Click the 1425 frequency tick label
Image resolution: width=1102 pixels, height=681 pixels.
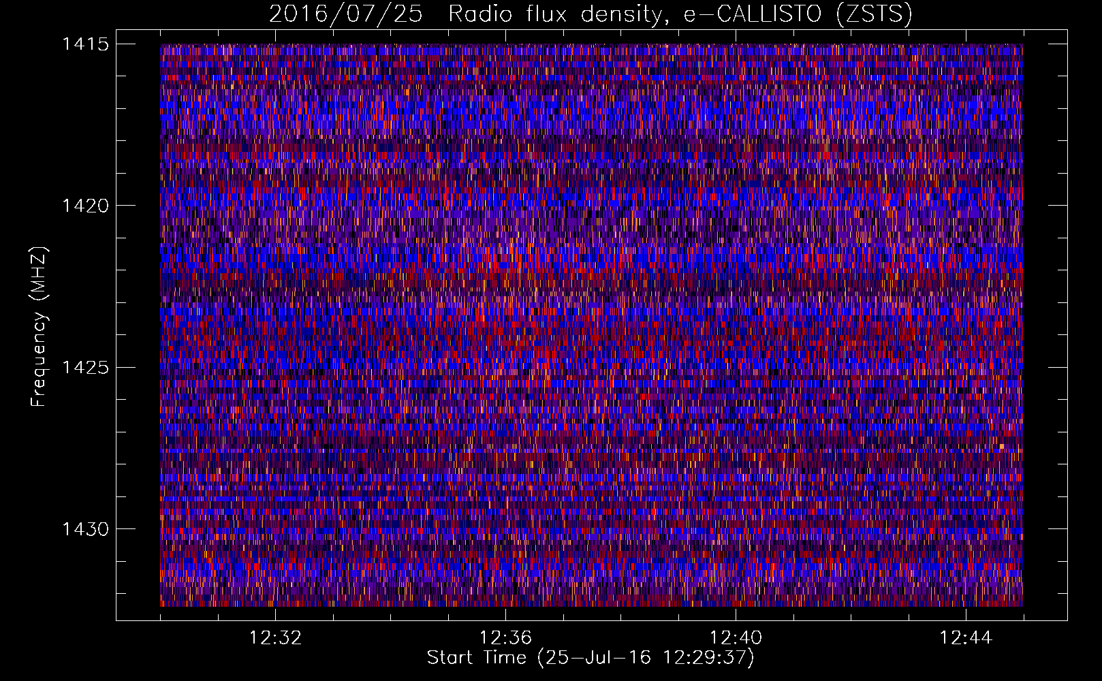point(86,368)
